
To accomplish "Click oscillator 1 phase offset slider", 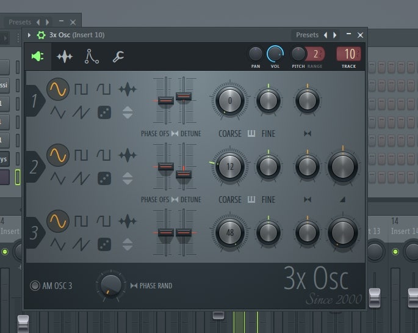I will 166,100.
